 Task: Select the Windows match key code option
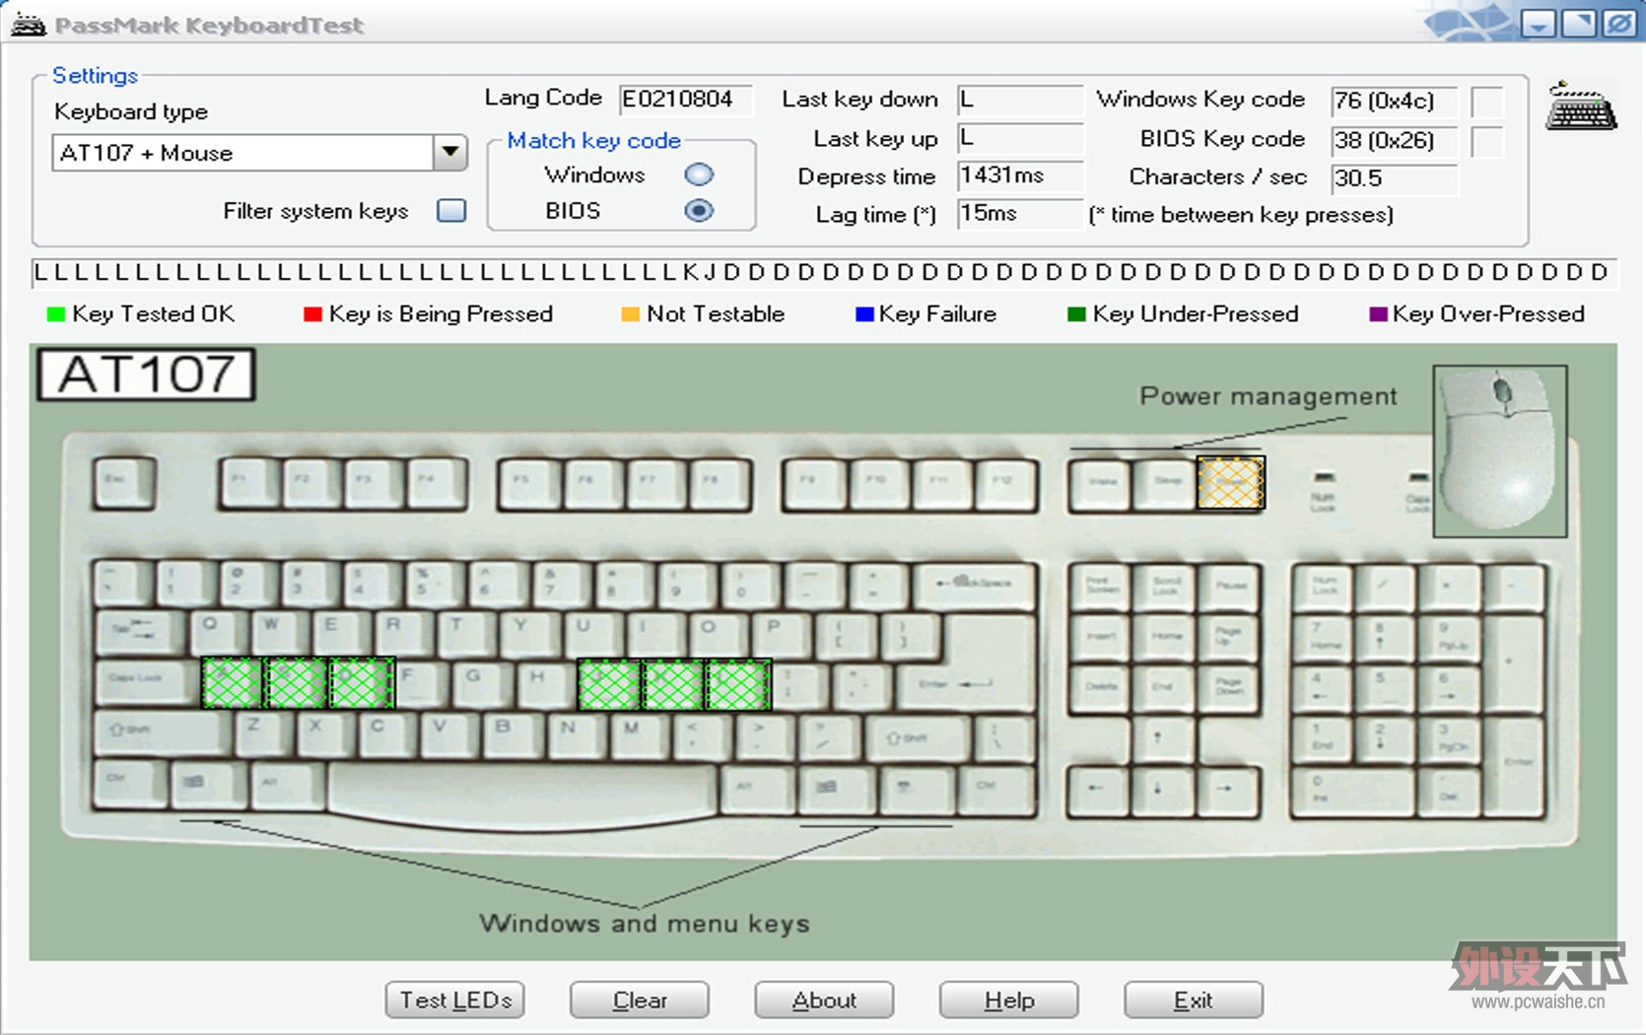(x=699, y=174)
